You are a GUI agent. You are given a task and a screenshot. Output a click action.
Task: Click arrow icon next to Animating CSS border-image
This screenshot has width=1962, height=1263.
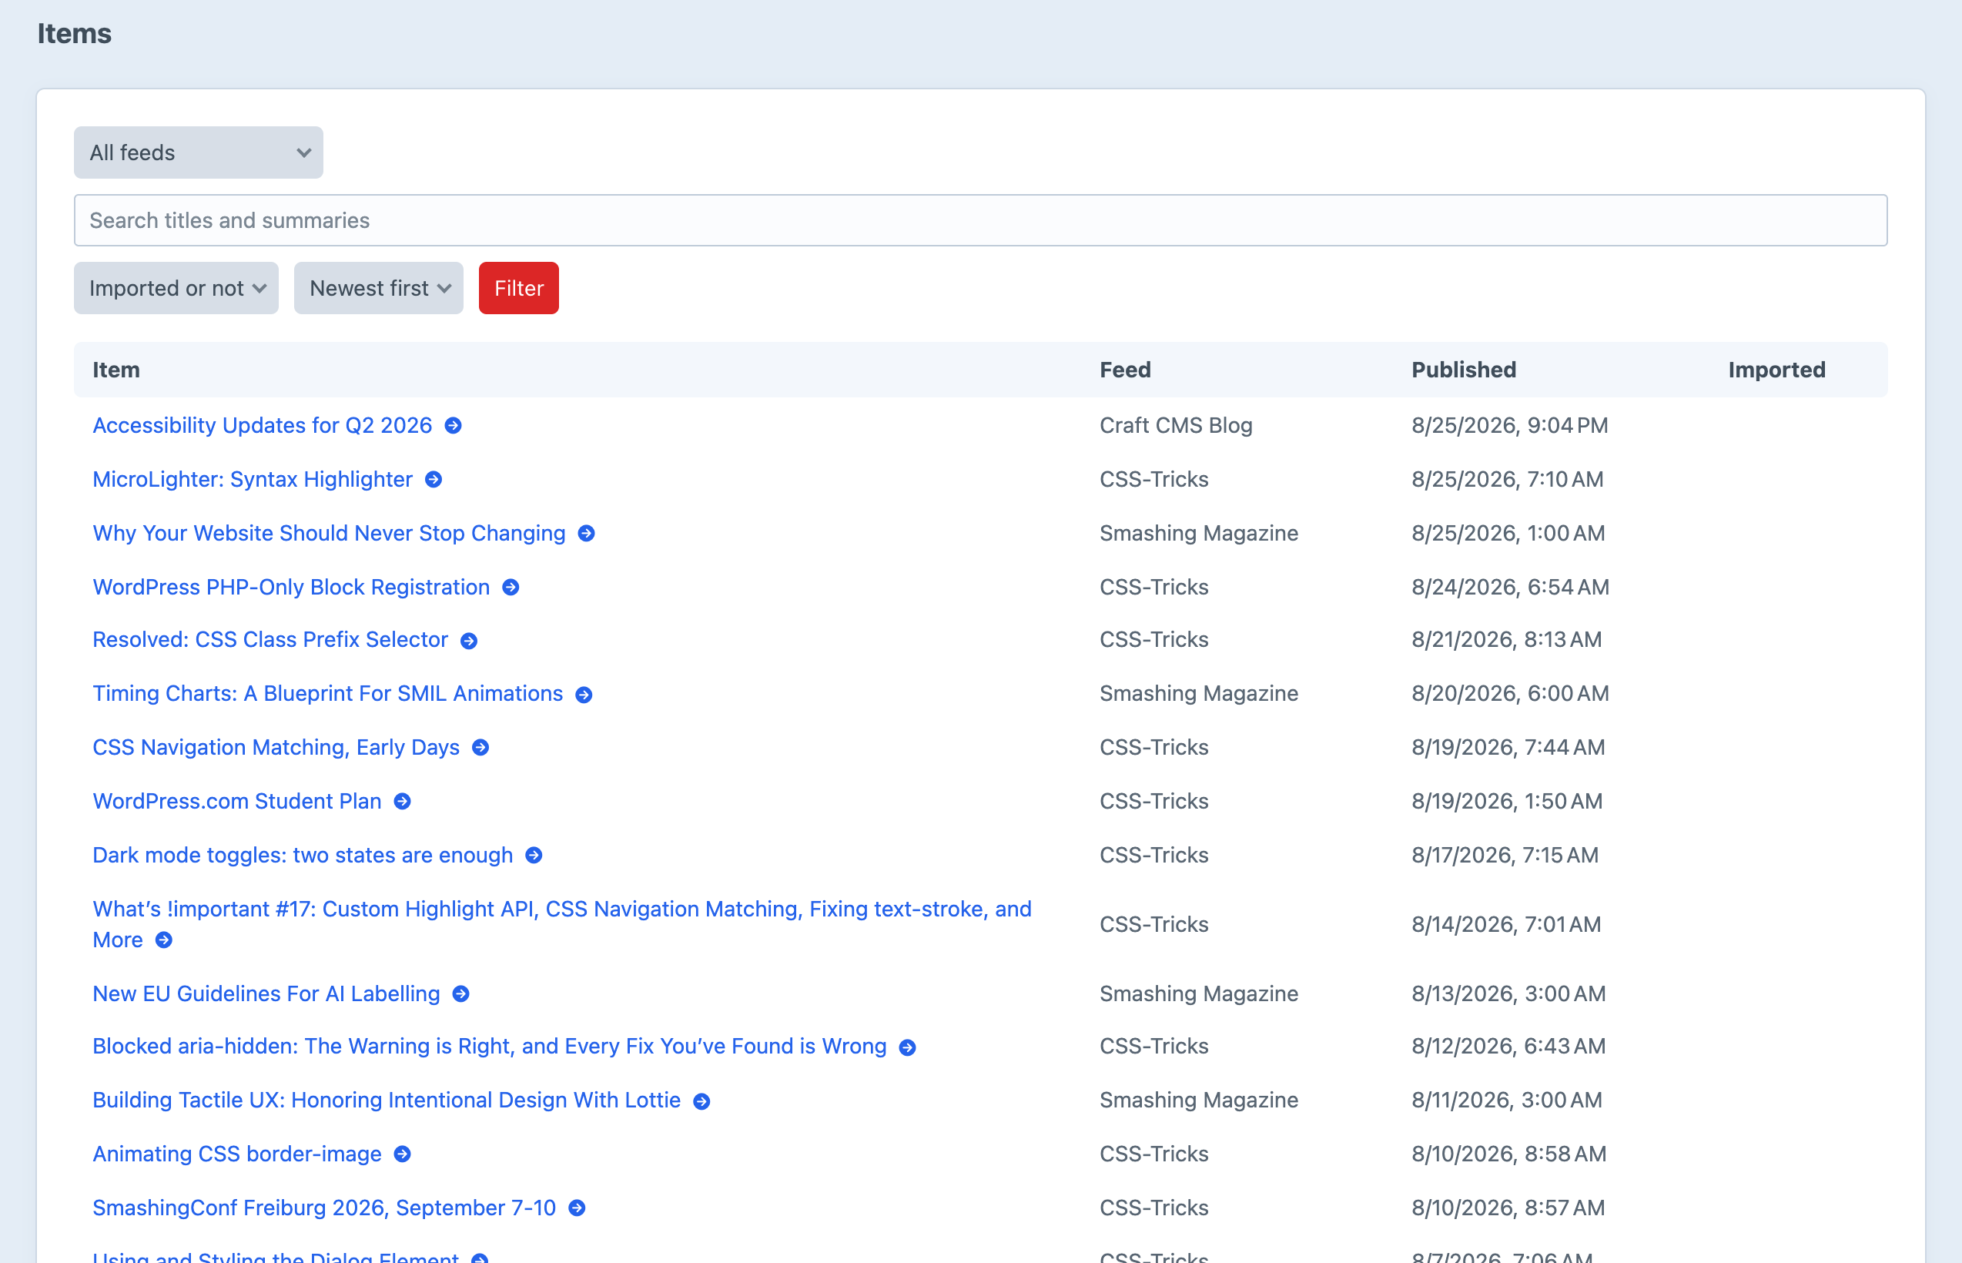403,1154
